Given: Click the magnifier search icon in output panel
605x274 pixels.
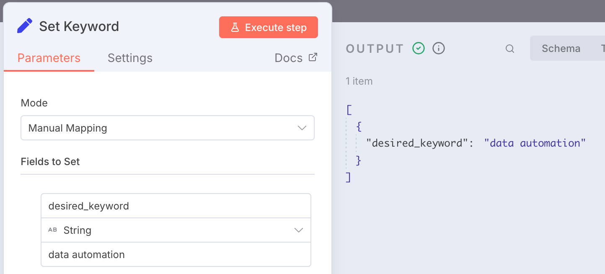Looking at the screenshot, I should [x=509, y=49].
